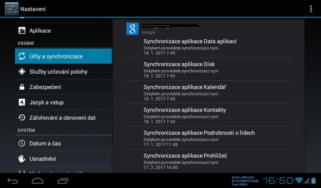Tap the battery status icon
Image resolution: width=321 pixels, height=188 pixels.
(x=313, y=180)
